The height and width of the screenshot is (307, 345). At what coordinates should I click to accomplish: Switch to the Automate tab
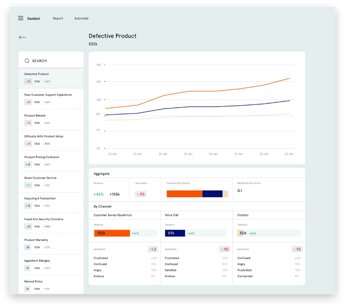pos(81,19)
